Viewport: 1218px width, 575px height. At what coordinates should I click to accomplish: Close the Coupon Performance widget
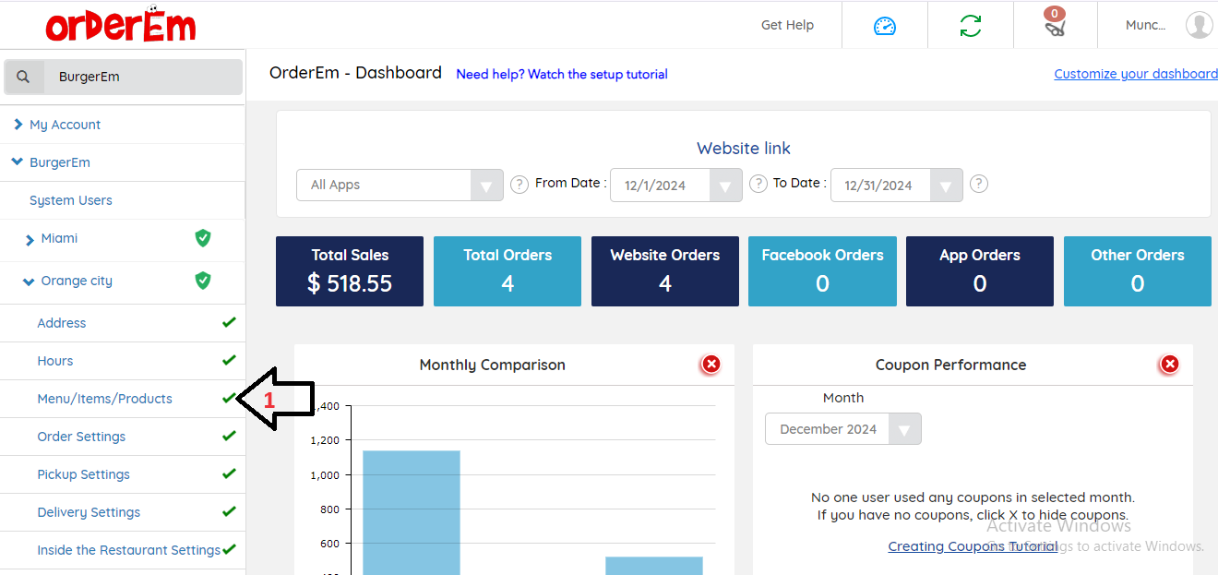[1169, 365]
